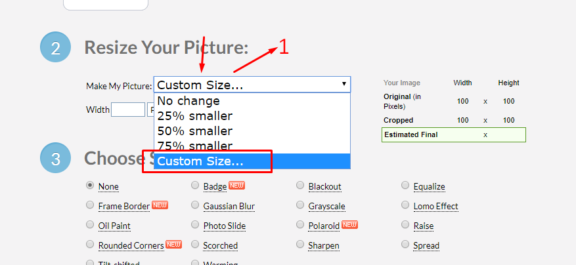The image size is (576, 265).
Task: Pick '50% smaller' in the dropdown list
Action: coord(194,131)
